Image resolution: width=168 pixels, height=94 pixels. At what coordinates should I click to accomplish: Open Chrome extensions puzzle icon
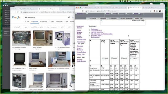coord(157,11)
